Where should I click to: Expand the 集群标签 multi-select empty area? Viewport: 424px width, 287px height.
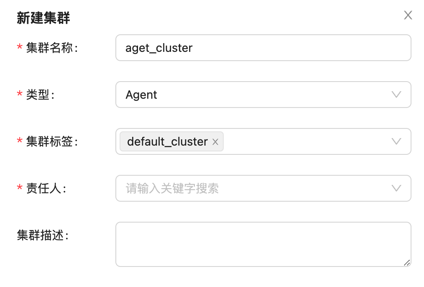coord(305,141)
